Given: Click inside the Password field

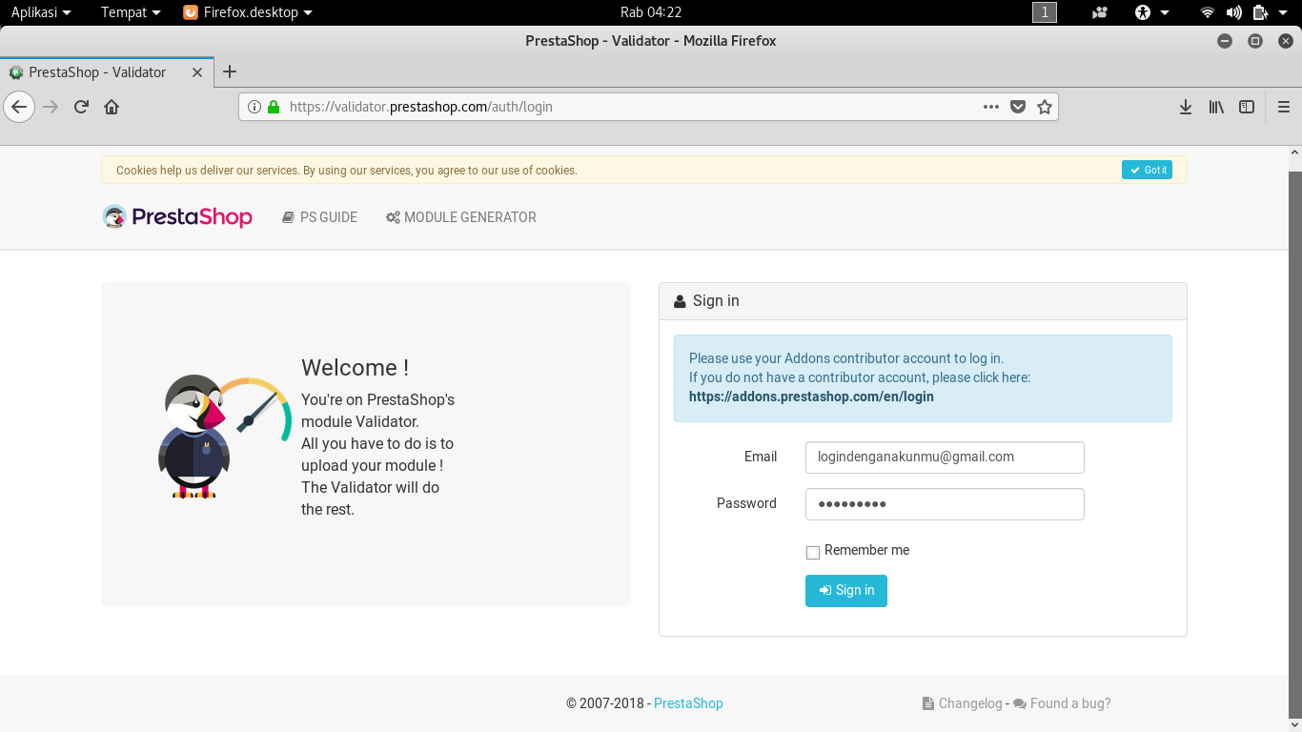Looking at the screenshot, I should click(x=945, y=504).
